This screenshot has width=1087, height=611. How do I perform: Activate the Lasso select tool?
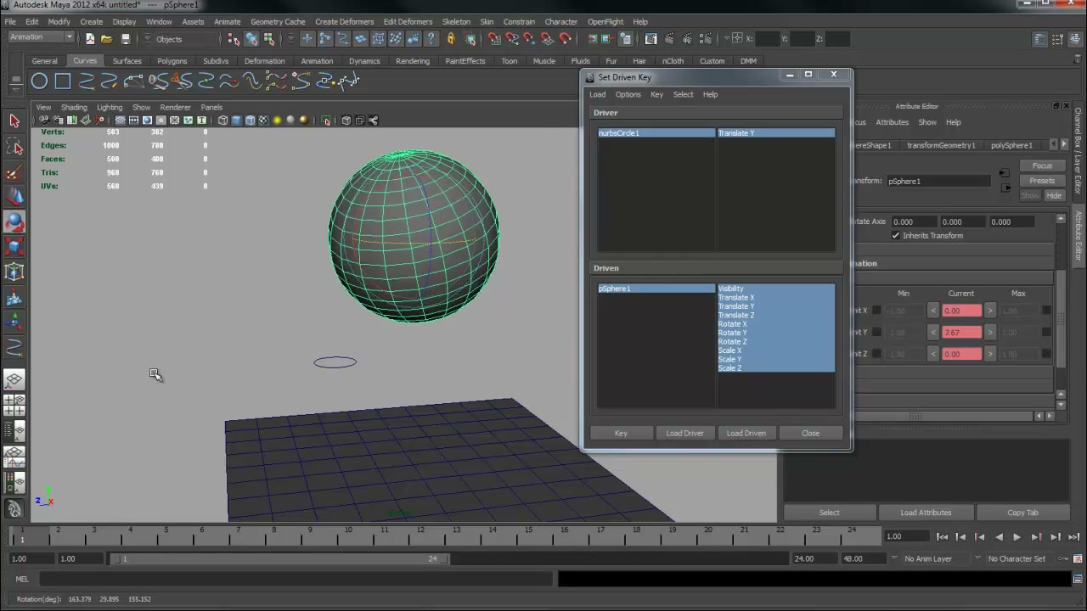tap(14, 147)
